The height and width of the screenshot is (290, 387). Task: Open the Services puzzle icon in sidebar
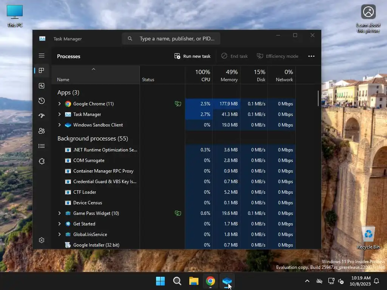tap(42, 161)
